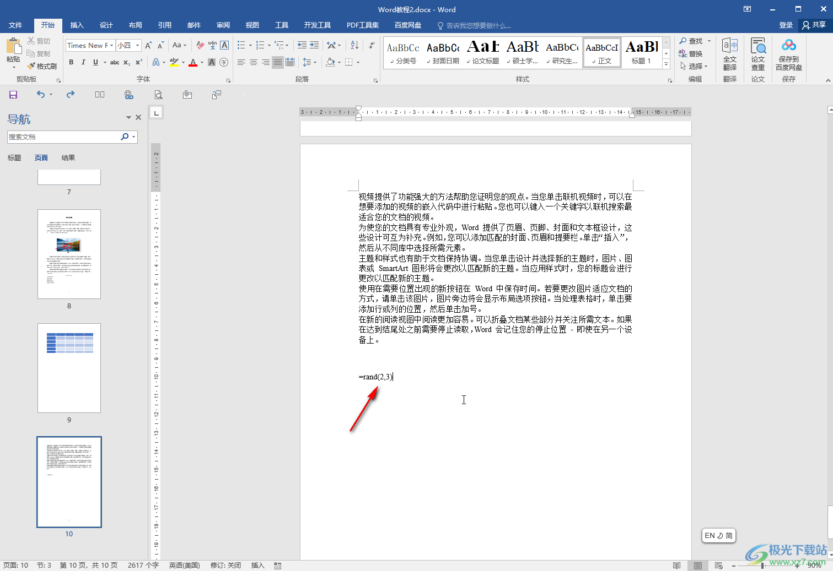
Task: Click the Show/Hide paragraph marks icon
Action: pyautogui.click(x=372, y=45)
